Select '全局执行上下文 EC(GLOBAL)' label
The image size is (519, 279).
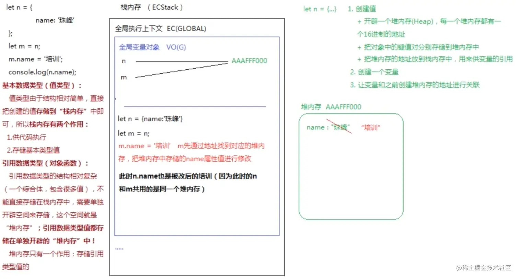[161, 28]
